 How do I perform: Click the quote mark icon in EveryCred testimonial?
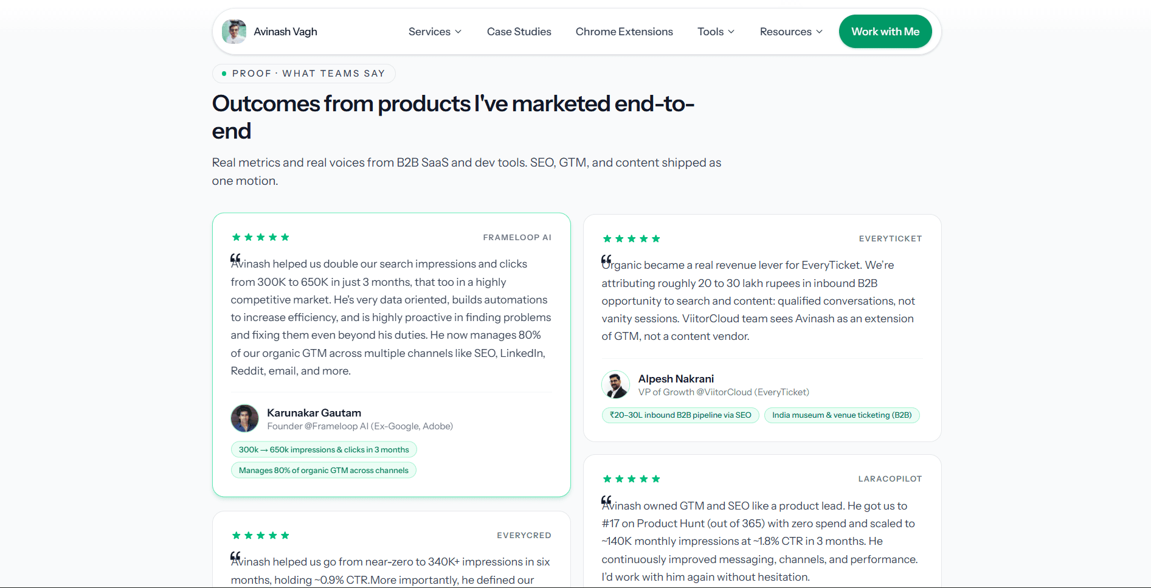click(235, 556)
